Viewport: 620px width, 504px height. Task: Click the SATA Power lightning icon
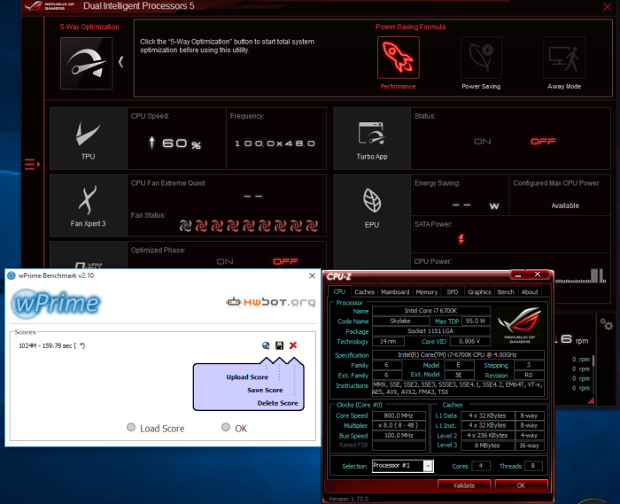(461, 239)
